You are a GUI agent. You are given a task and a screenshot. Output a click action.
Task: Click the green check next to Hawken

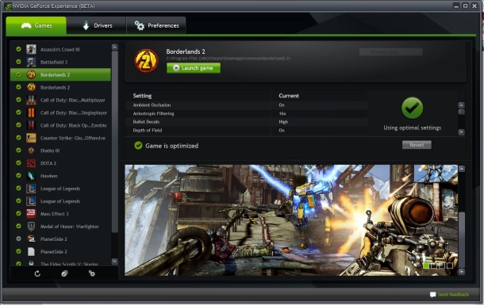pos(18,176)
